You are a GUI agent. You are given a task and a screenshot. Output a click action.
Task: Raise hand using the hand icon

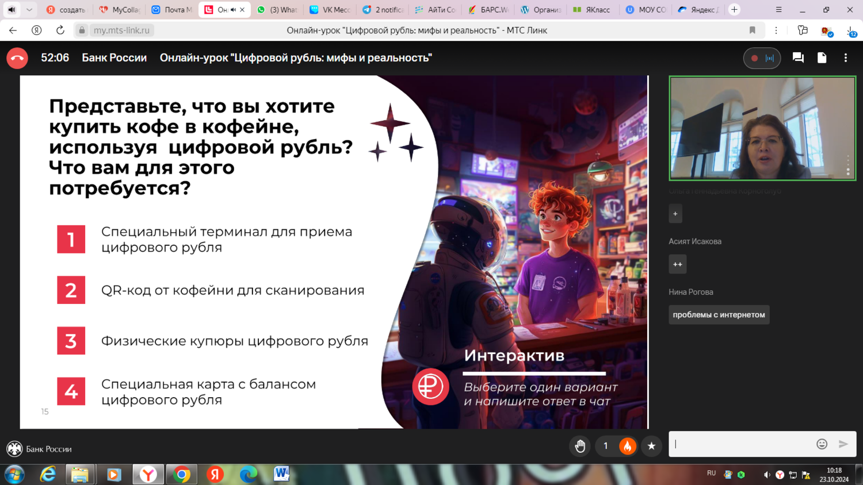pos(580,446)
